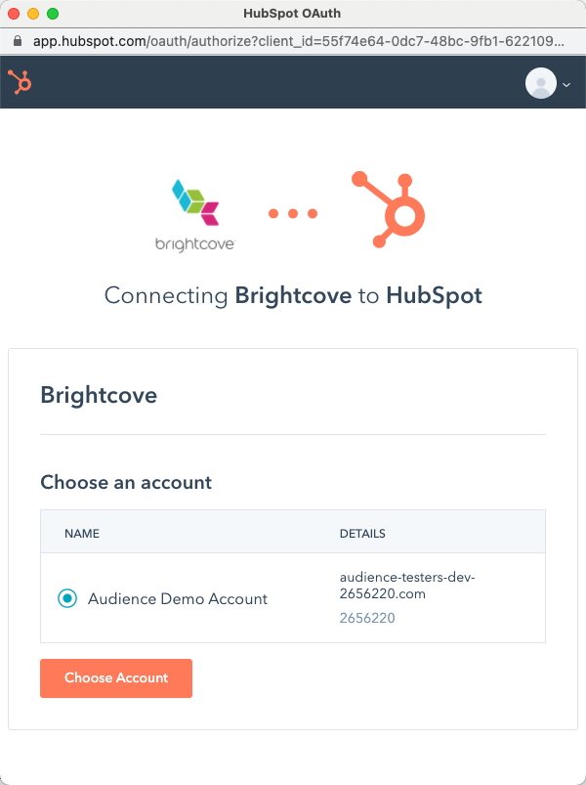Click the user avatar in the top bar
This screenshot has width=586, height=785.
[x=541, y=83]
